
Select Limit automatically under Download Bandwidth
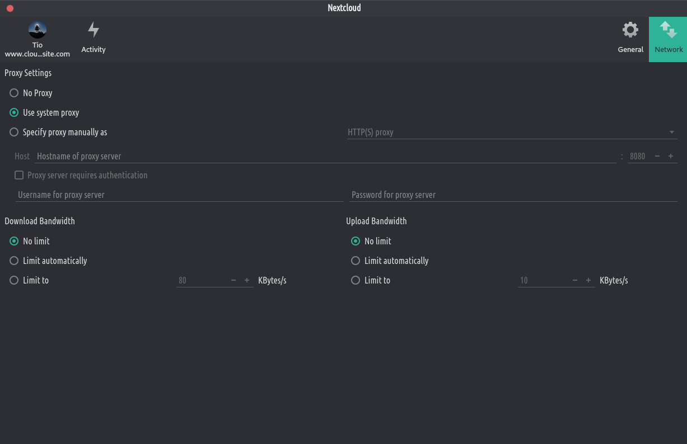(14, 261)
